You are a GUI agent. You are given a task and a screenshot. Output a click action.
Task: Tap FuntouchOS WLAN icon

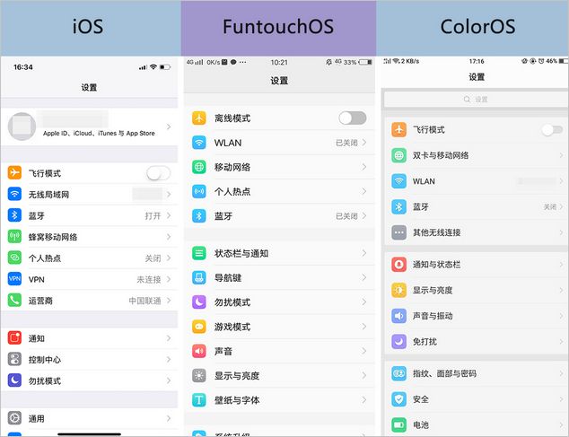coord(199,143)
